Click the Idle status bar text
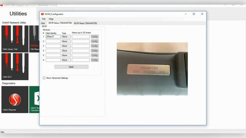246x138 pixels. point(2,132)
